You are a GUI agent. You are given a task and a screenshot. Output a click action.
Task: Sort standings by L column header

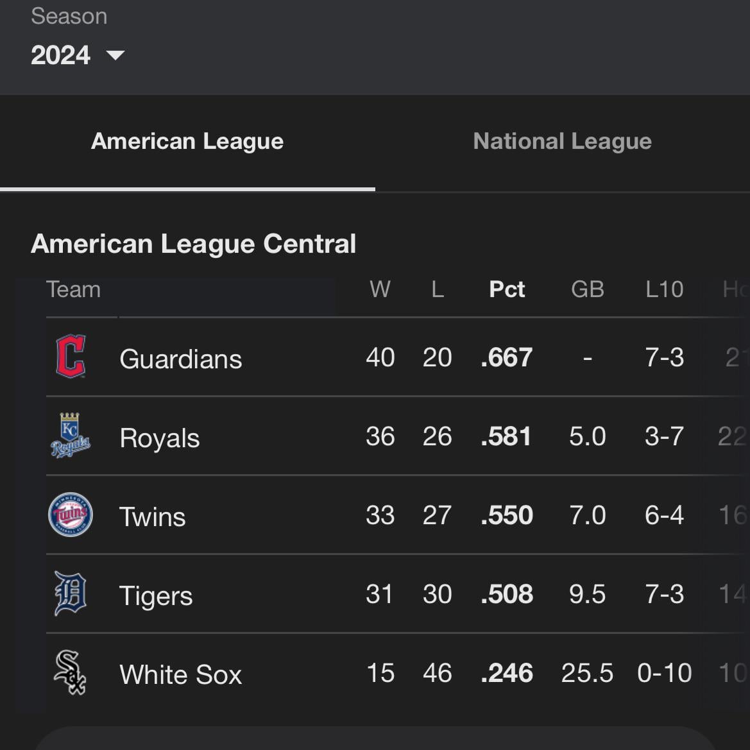tap(438, 289)
